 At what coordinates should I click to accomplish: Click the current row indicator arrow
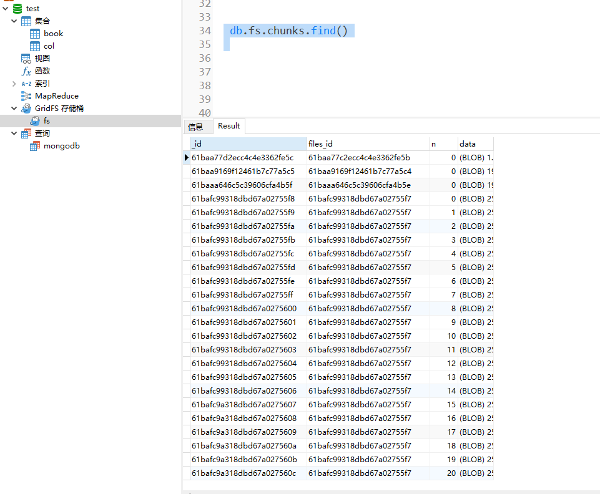(x=186, y=158)
